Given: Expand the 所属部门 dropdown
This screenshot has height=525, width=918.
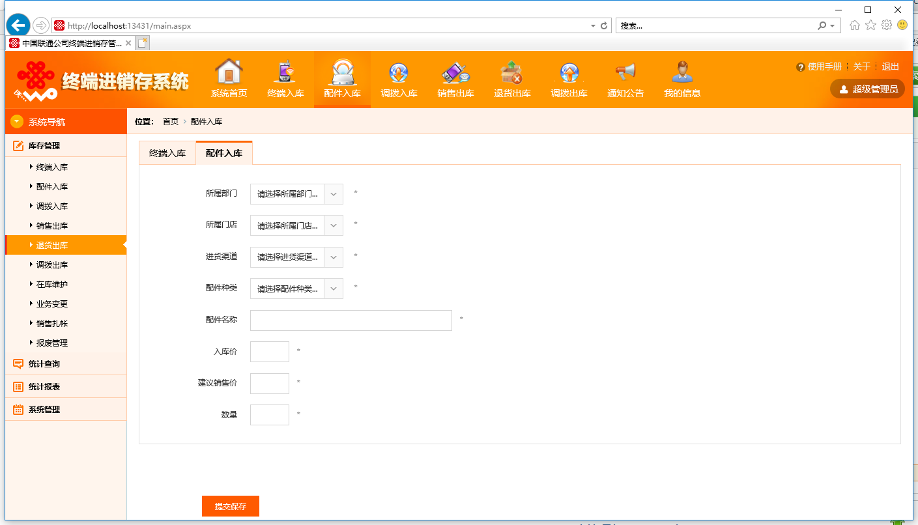Looking at the screenshot, I should pyautogui.click(x=296, y=193).
